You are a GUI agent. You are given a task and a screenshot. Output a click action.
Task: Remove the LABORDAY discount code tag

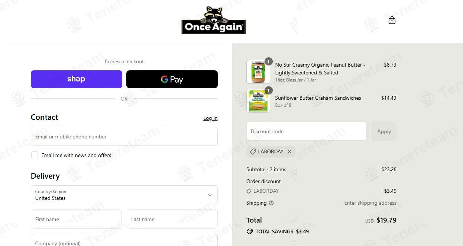tap(289, 151)
